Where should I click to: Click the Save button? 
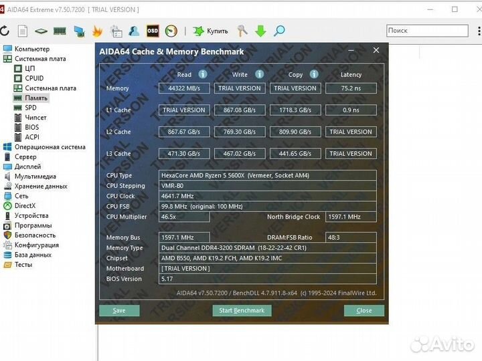coord(119,310)
